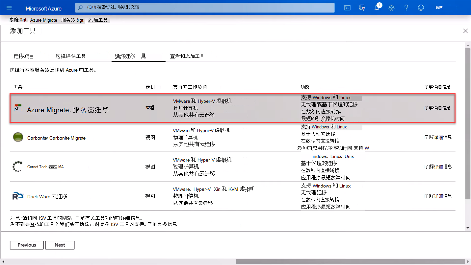Click 视图 pricing for Cornet Tech
Viewport: 471px width, 265px height.
150,167
